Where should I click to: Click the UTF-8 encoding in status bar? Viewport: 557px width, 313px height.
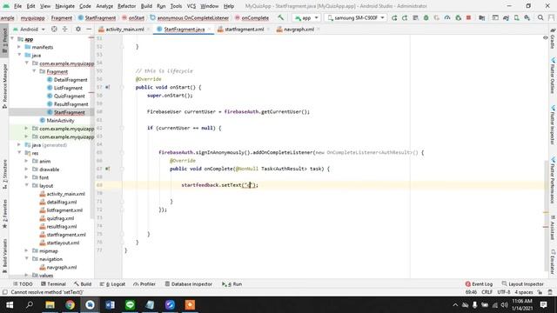(504, 292)
